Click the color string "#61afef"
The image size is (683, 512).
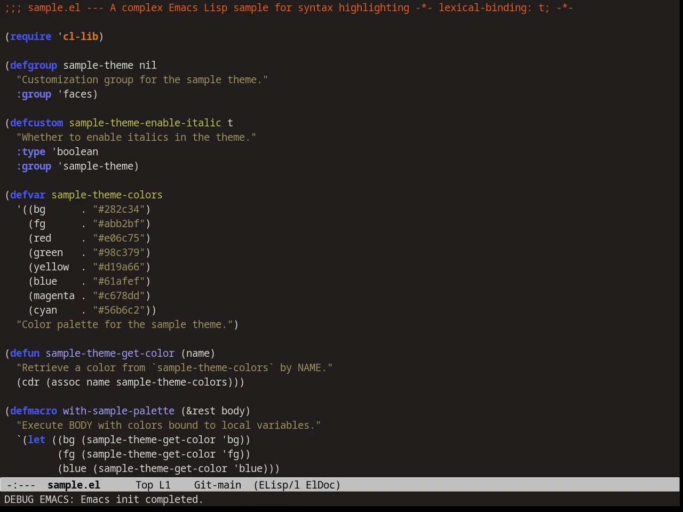[119, 281]
